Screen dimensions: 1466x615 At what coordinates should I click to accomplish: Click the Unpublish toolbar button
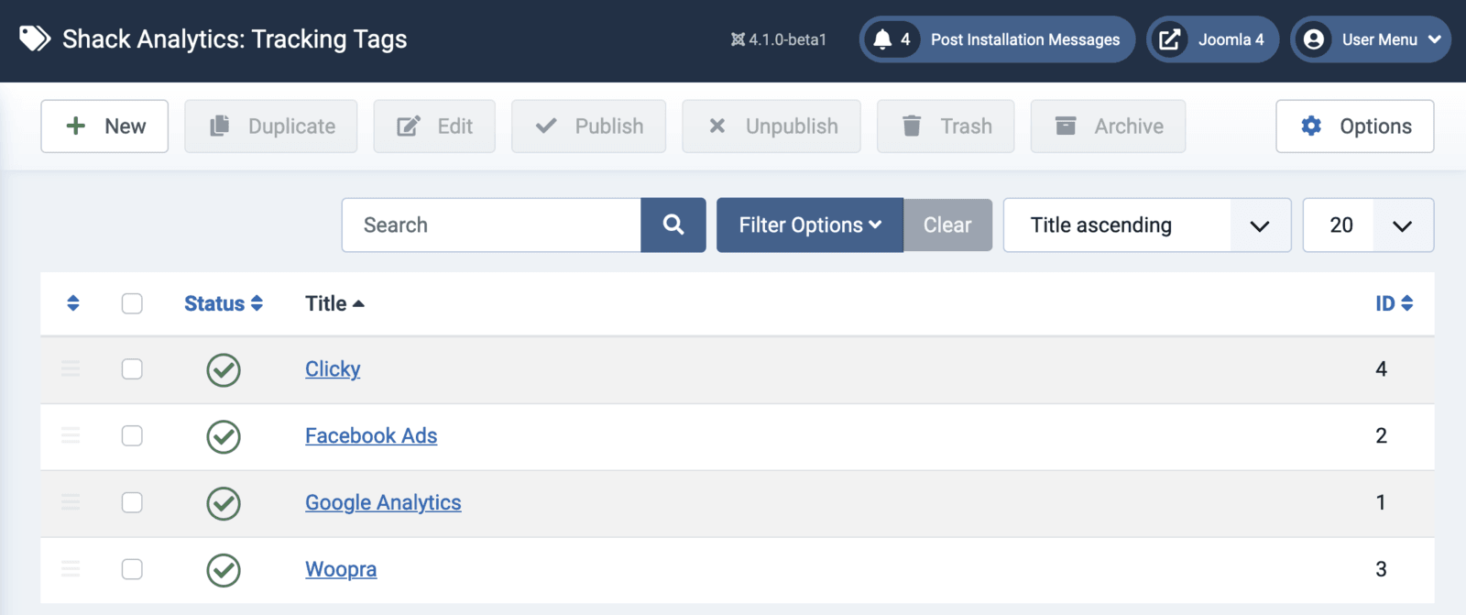[x=771, y=126]
